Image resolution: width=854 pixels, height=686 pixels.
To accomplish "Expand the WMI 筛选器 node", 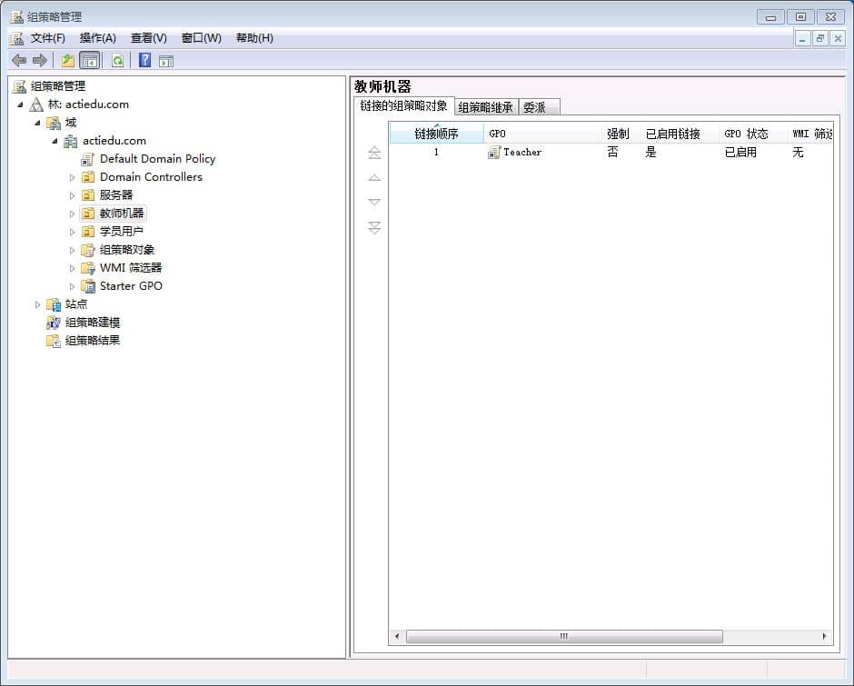I will pyautogui.click(x=72, y=269).
